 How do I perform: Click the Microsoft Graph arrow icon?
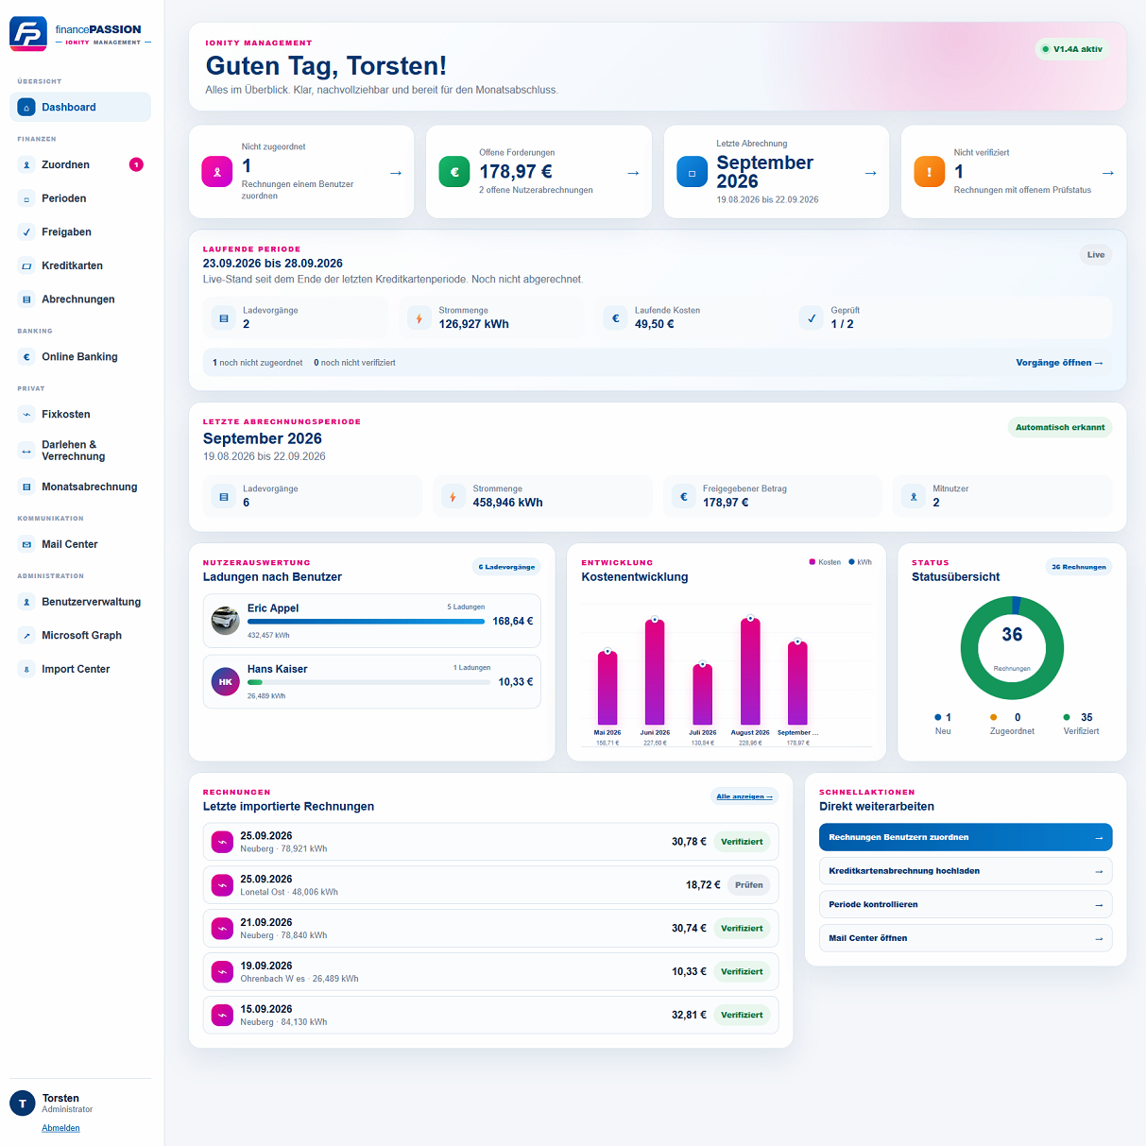26,636
